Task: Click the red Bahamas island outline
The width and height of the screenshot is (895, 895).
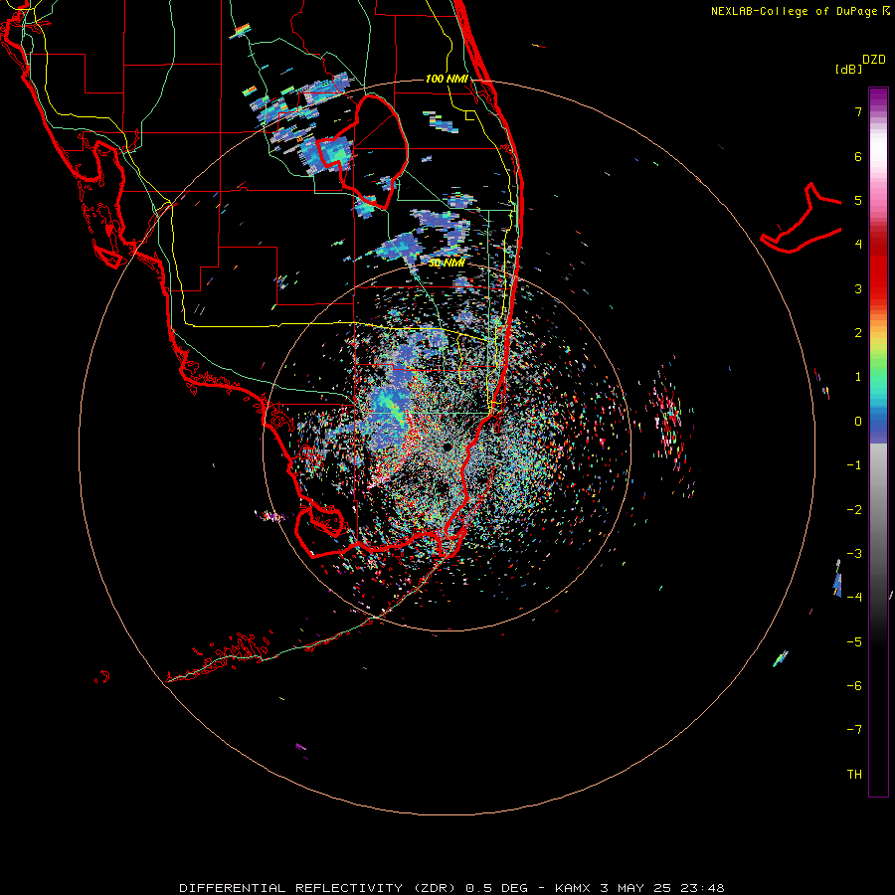Action: (801, 220)
